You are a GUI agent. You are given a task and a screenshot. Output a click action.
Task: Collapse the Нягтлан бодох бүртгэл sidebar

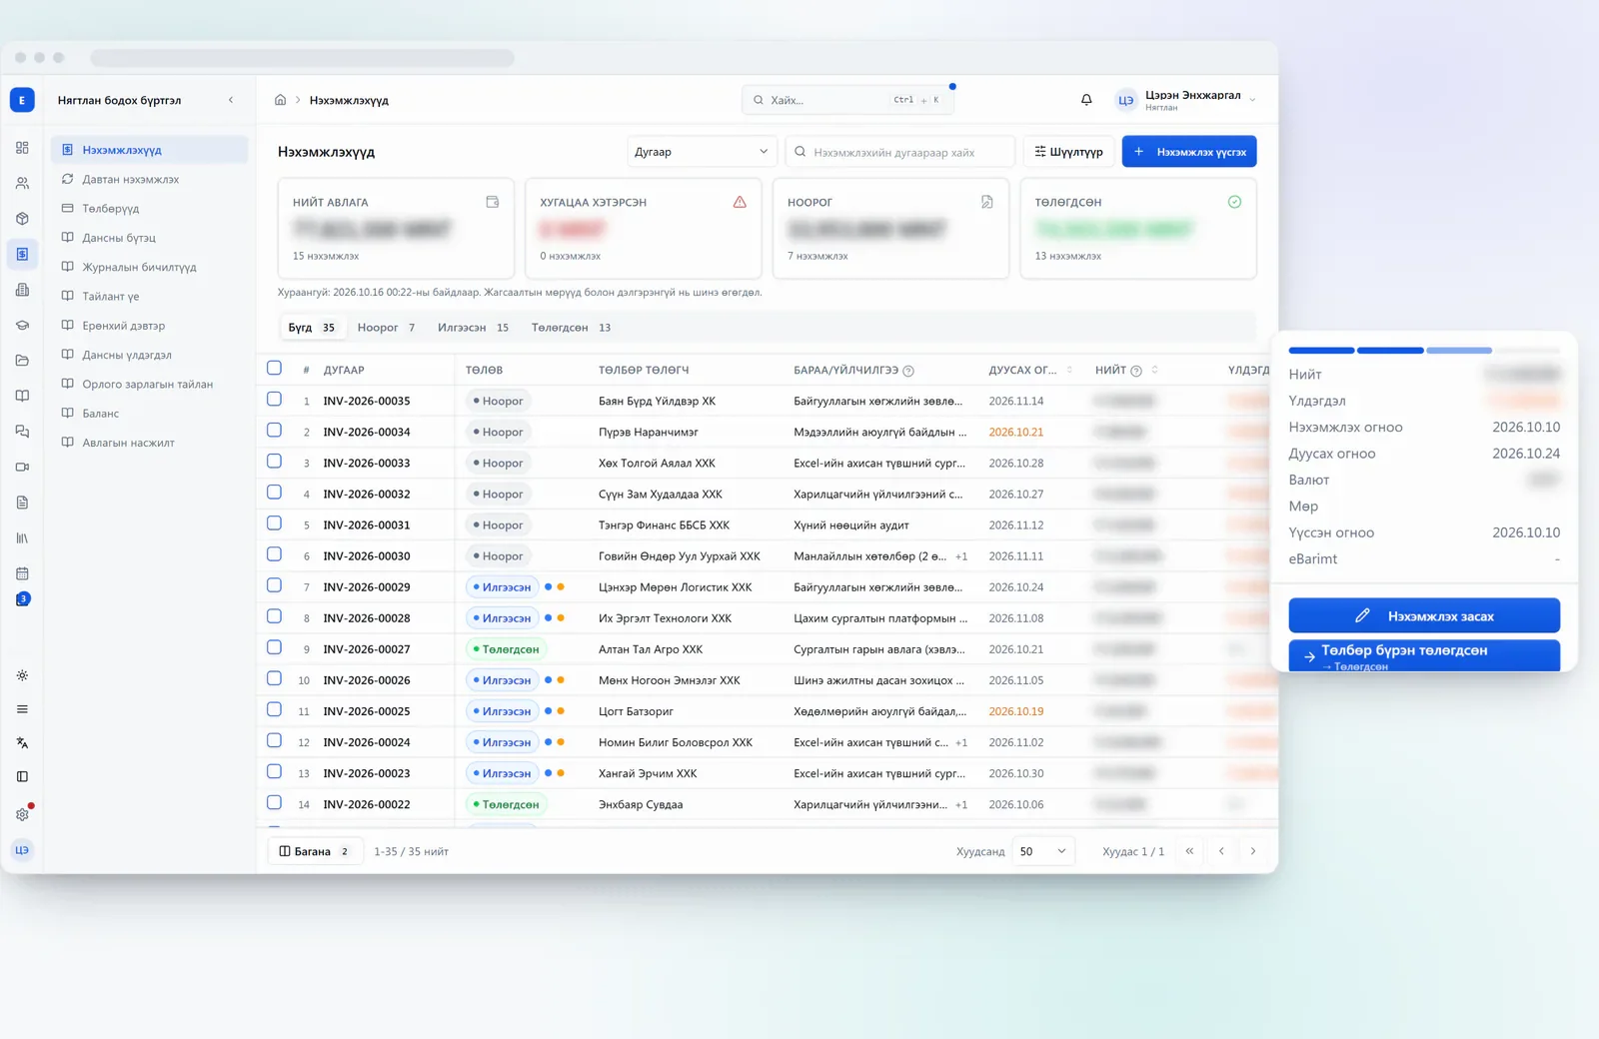tap(231, 100)
